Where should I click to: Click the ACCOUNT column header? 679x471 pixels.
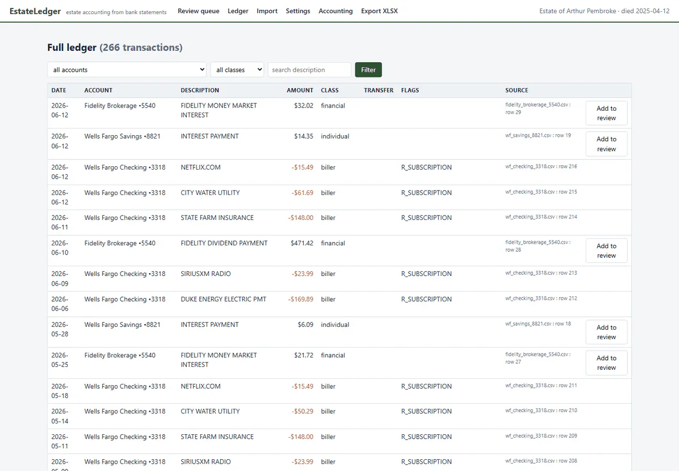click(98, 90)
